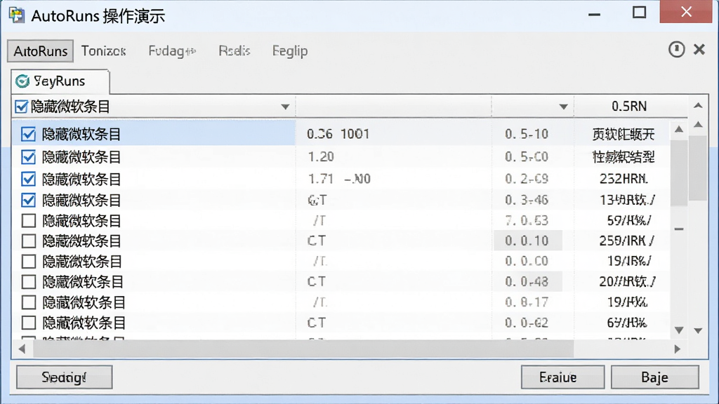Click the inner vertical scrollbar thumb
The image size is (719, 404).
tap(679, 173)
